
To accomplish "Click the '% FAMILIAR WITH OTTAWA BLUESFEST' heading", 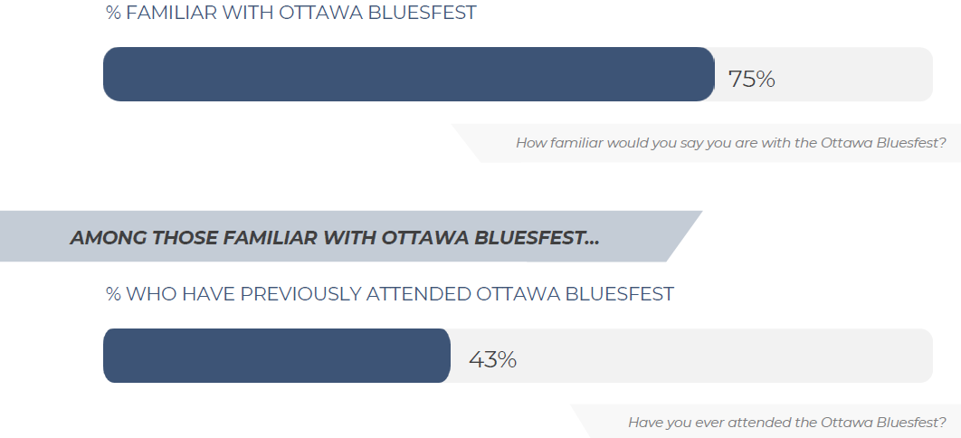I will point(291,13).
